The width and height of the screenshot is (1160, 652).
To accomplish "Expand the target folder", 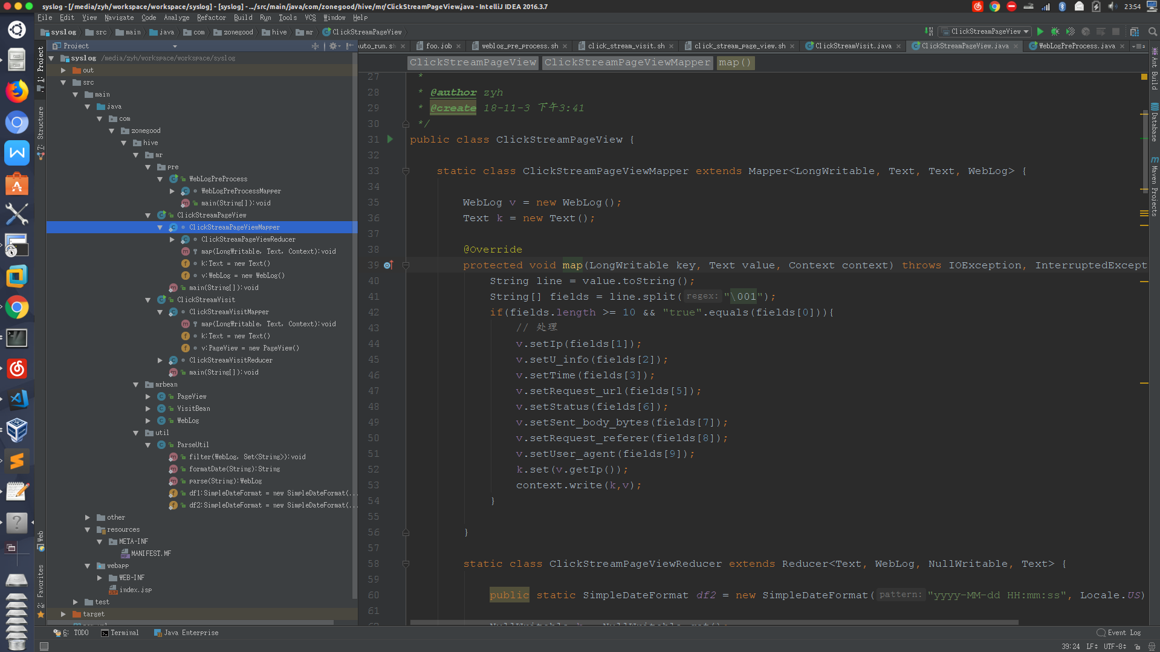I will pyautogui.click(x=63, y=614).
